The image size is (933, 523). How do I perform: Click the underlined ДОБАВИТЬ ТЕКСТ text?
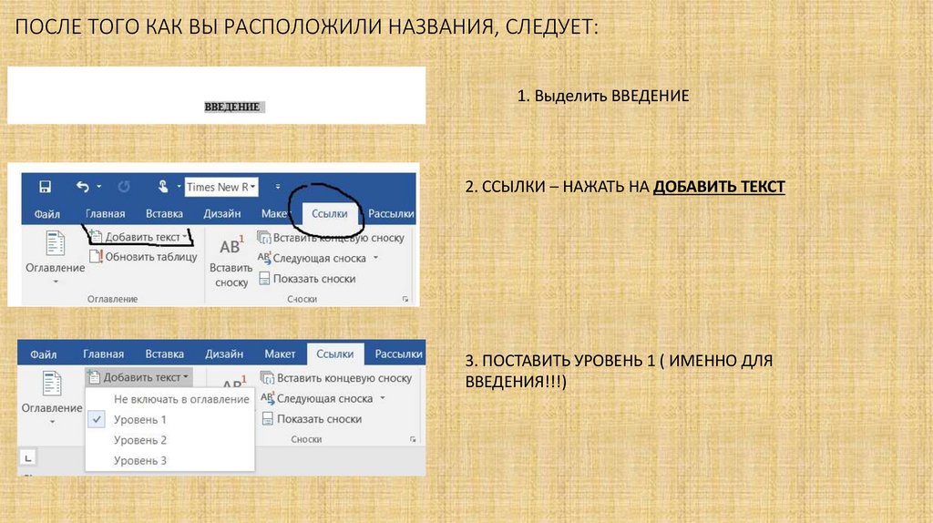[720, 187]
